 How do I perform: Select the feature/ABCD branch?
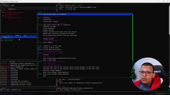9,39
